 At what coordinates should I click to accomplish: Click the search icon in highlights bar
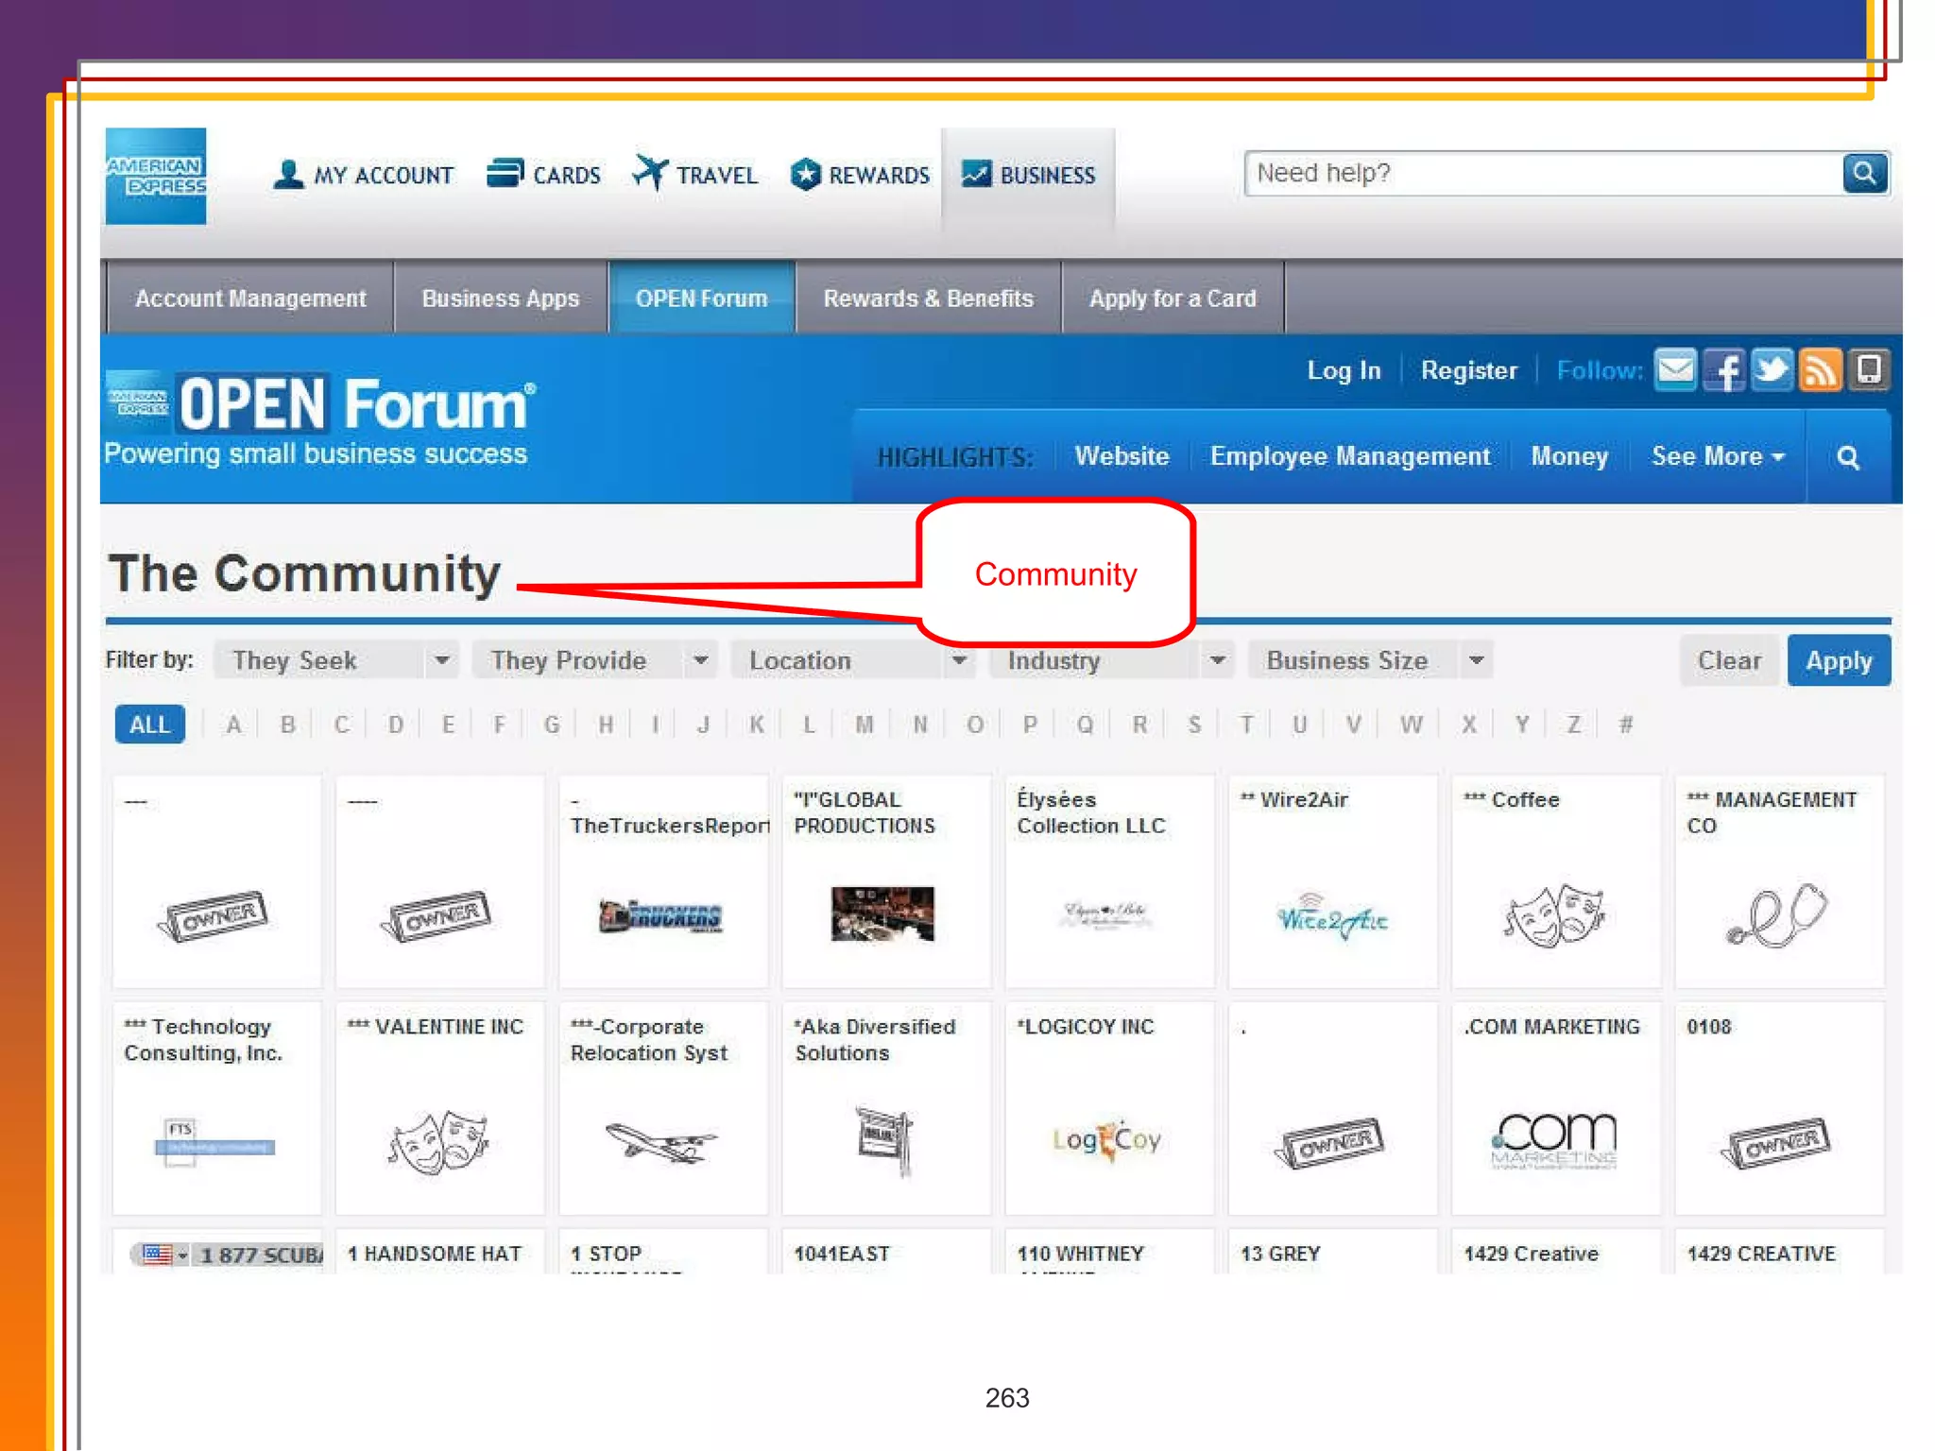[x=1848, y=458]
